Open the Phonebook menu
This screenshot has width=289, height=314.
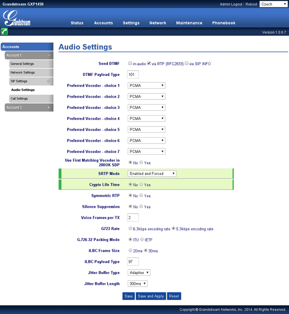224,23
